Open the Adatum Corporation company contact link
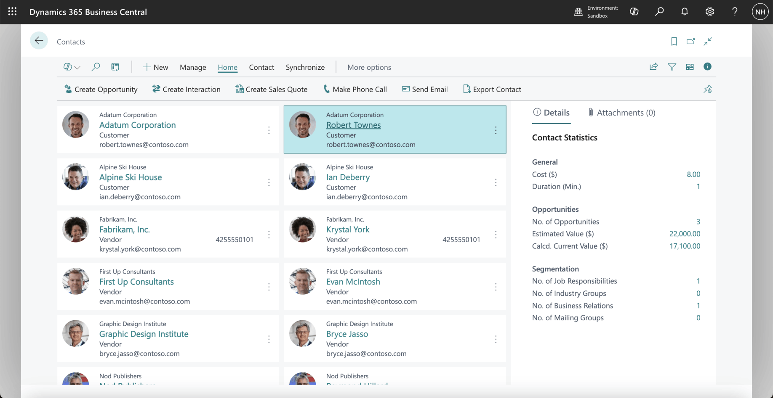Image resolution: width=773 pixels, height=398 pixels. (x=138, y=125)
